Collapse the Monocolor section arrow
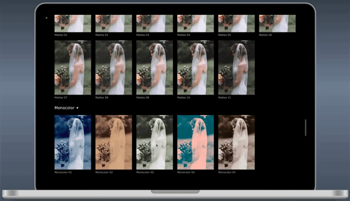Image resolution: width=350 pixels, height=201 pixels. pyautogui.click(x=78, y=108)
